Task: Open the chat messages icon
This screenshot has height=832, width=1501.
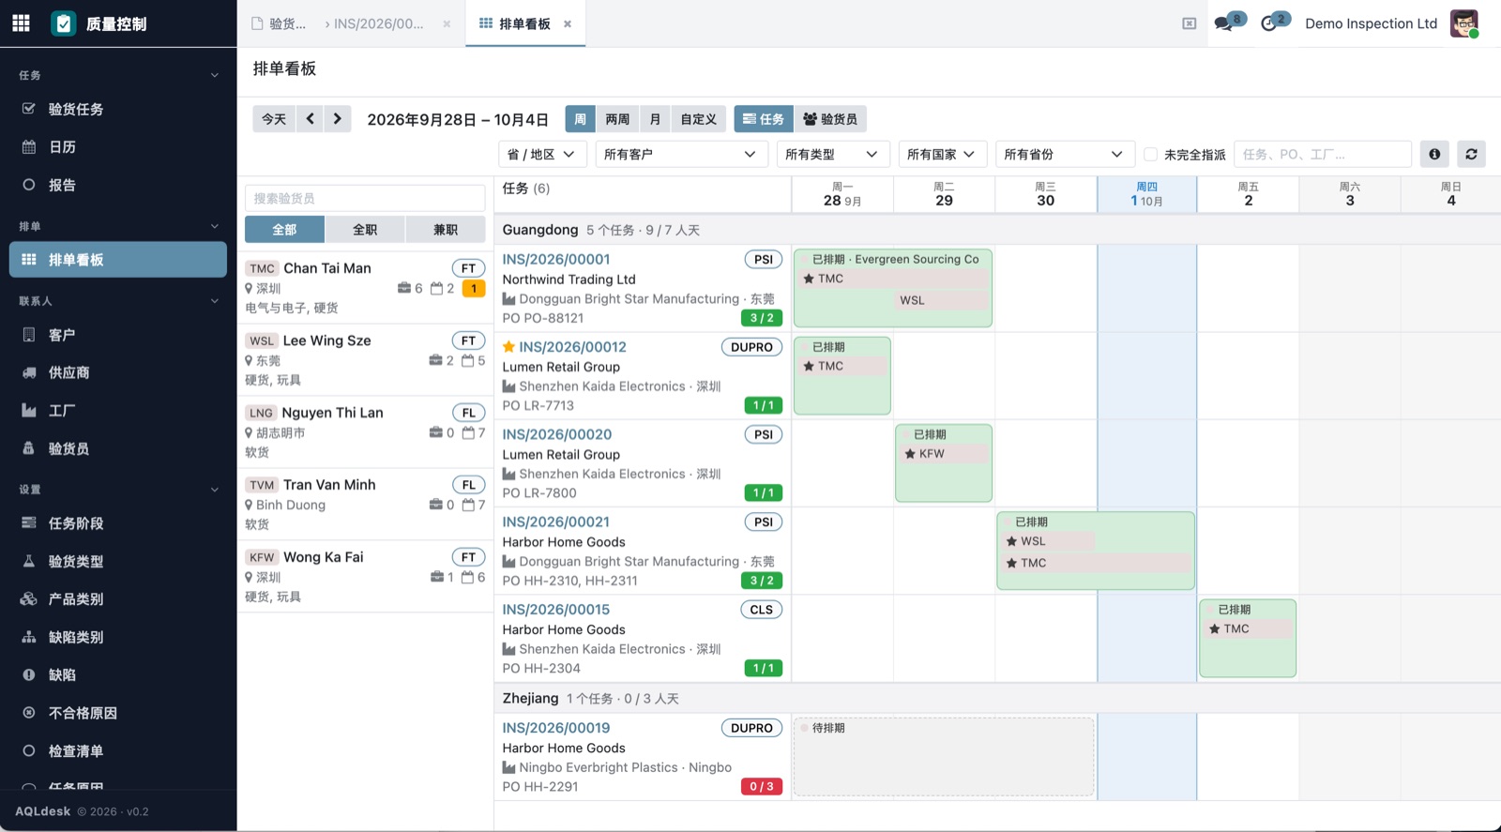Action: pos(1223,23)
